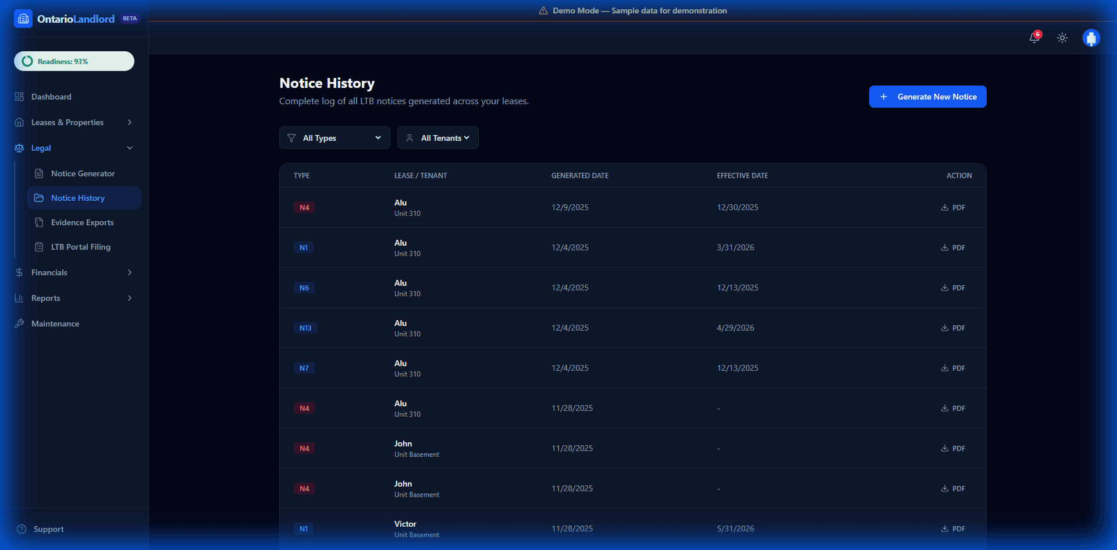Open the All Tenants filter dropdown
The image size is (1117, 550).
click(438, 138)
